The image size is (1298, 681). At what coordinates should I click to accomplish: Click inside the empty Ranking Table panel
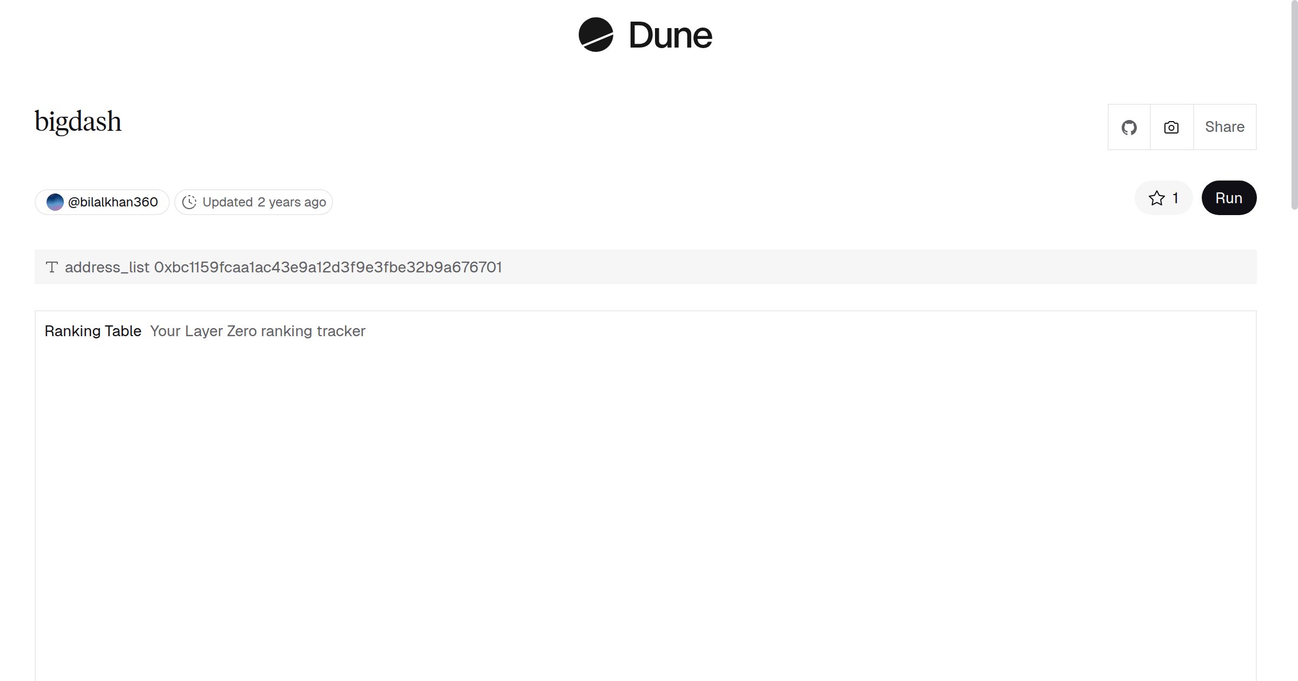click(645, 503)
